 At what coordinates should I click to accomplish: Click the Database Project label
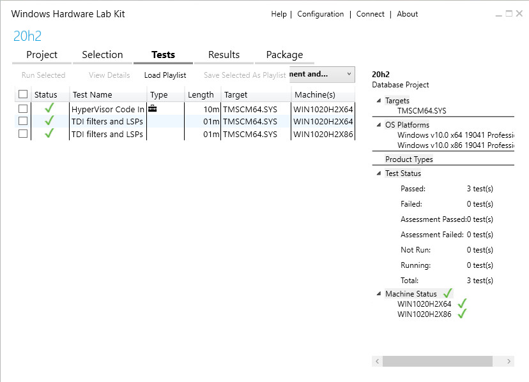tap(400, 85)
